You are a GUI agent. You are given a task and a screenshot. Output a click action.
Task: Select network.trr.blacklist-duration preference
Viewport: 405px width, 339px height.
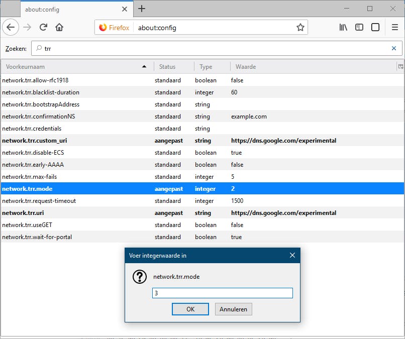coord(202,92)
